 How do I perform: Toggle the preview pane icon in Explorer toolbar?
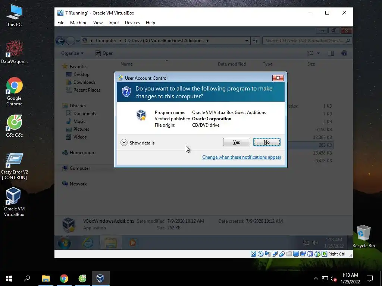[x=331, y=53]
